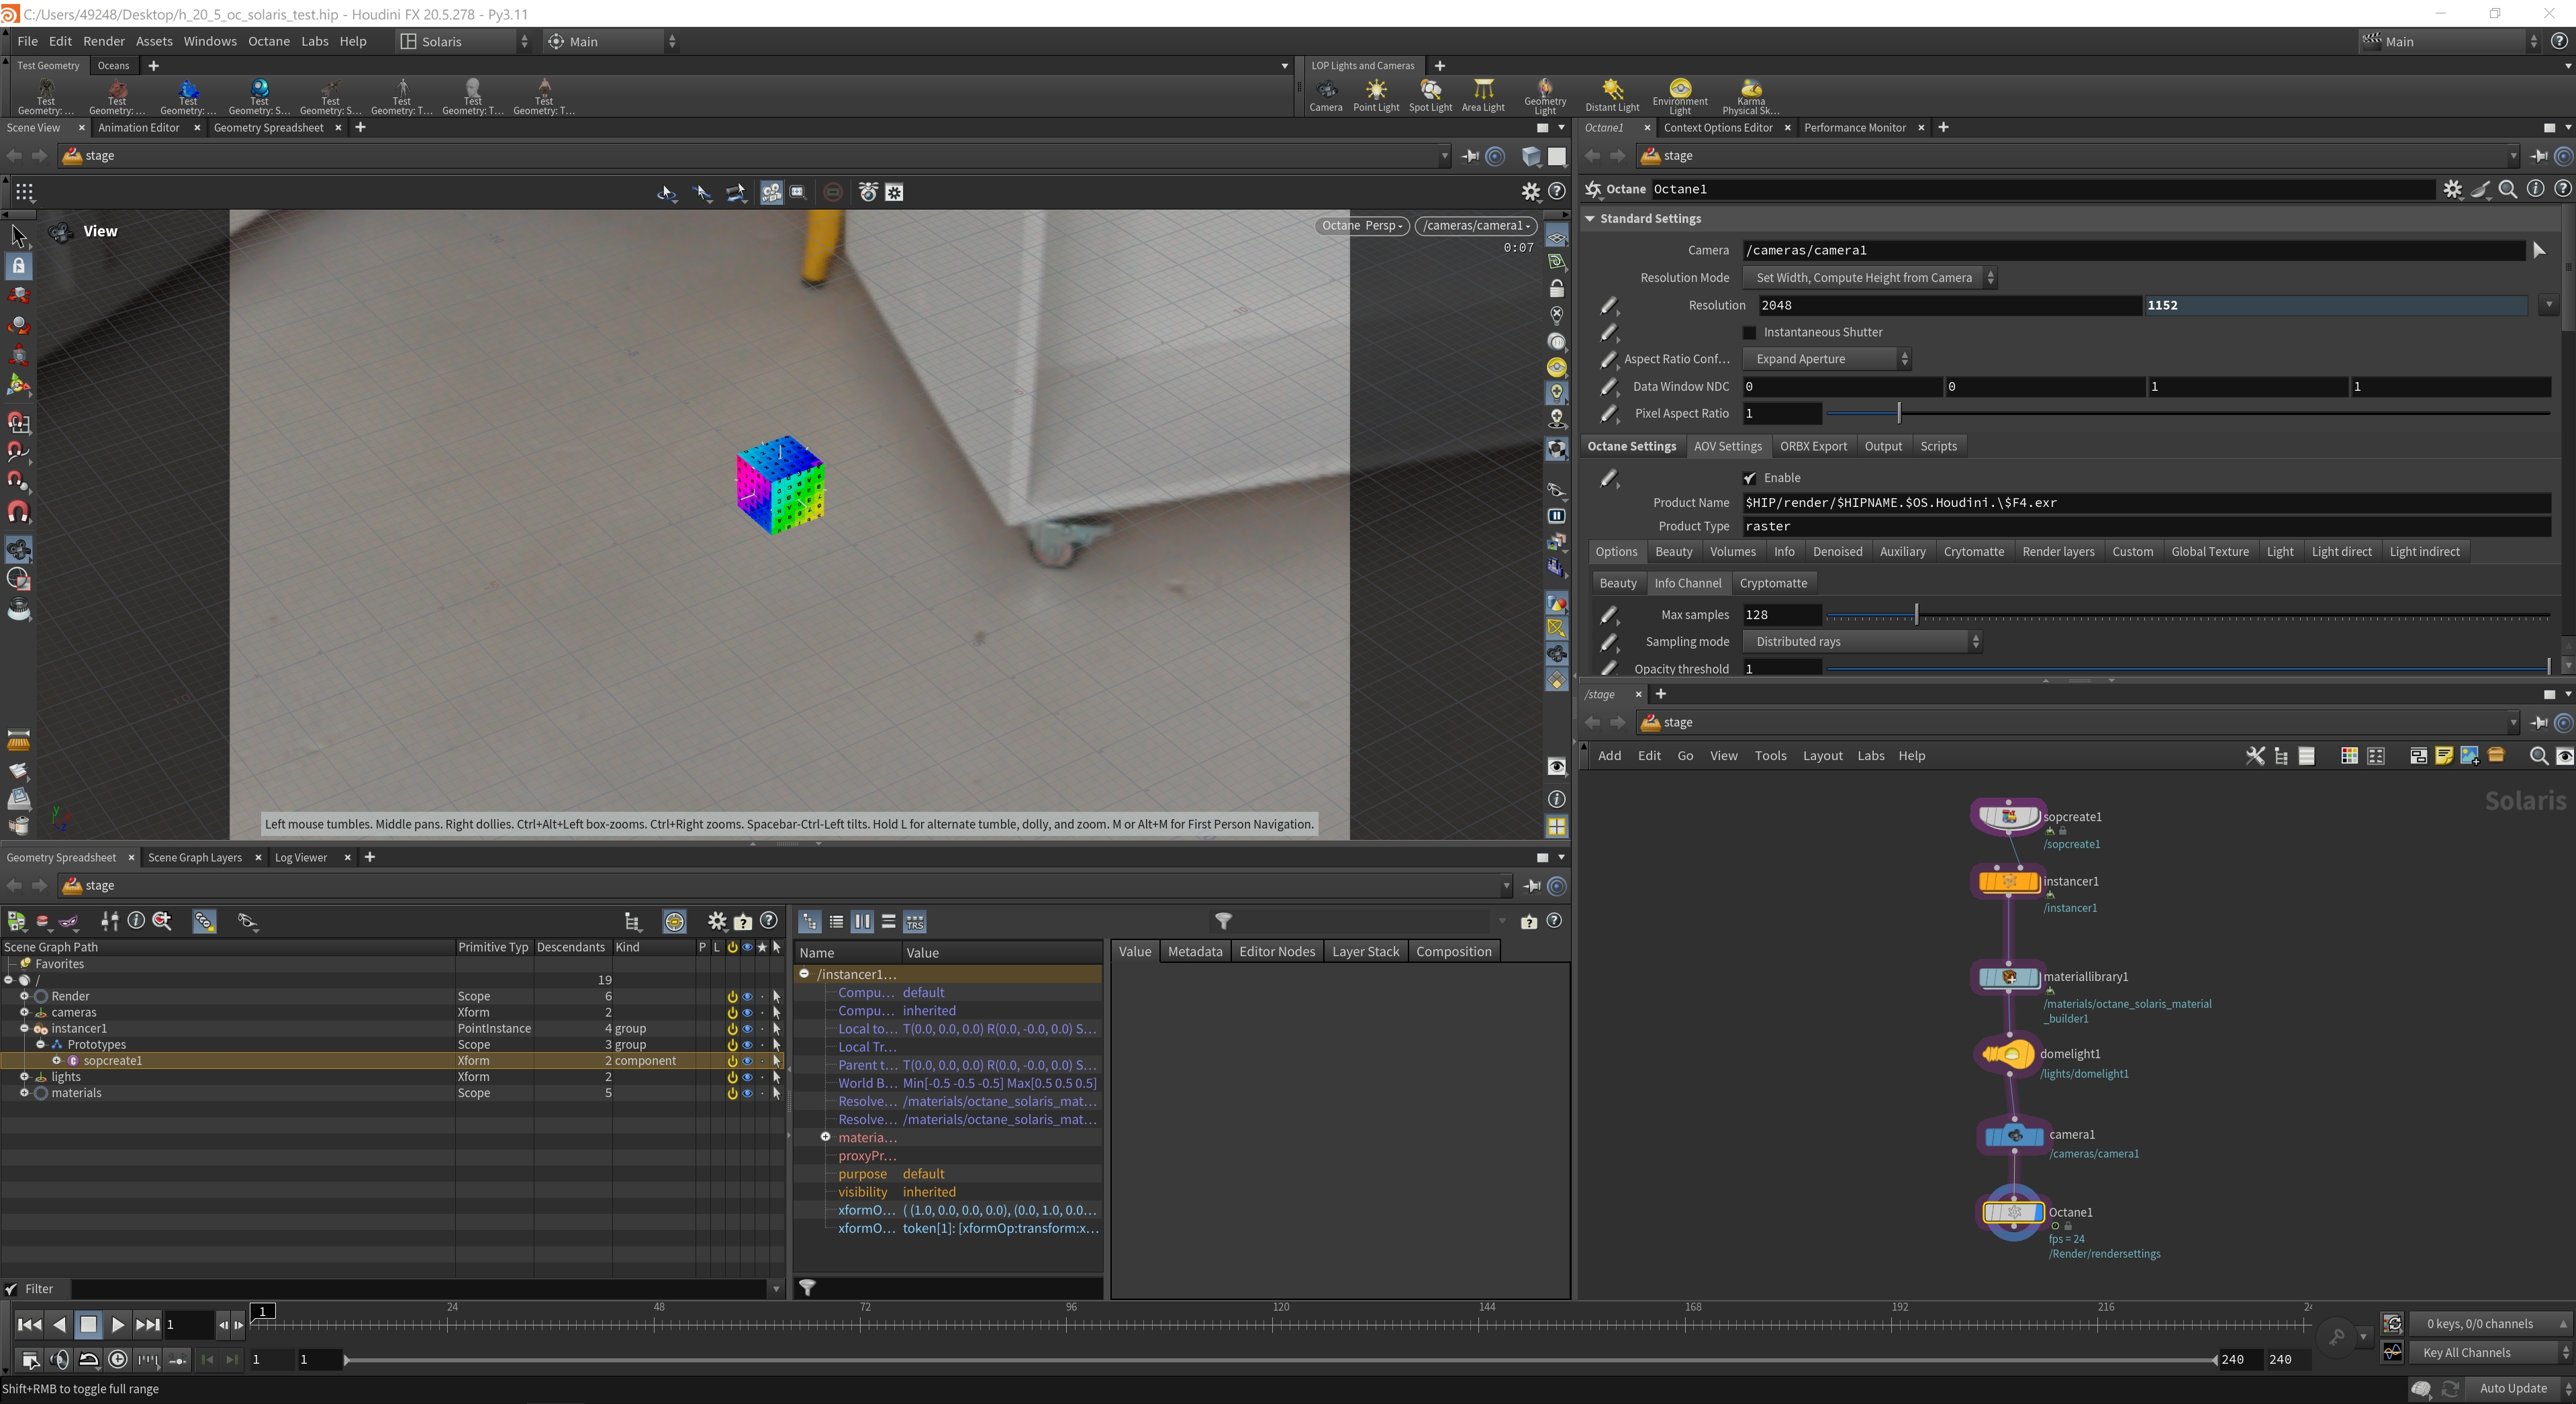Add Karma Physical Sky from shelf
The width and height of the screenshot is (2576, 1404).
coord(1751,96)
